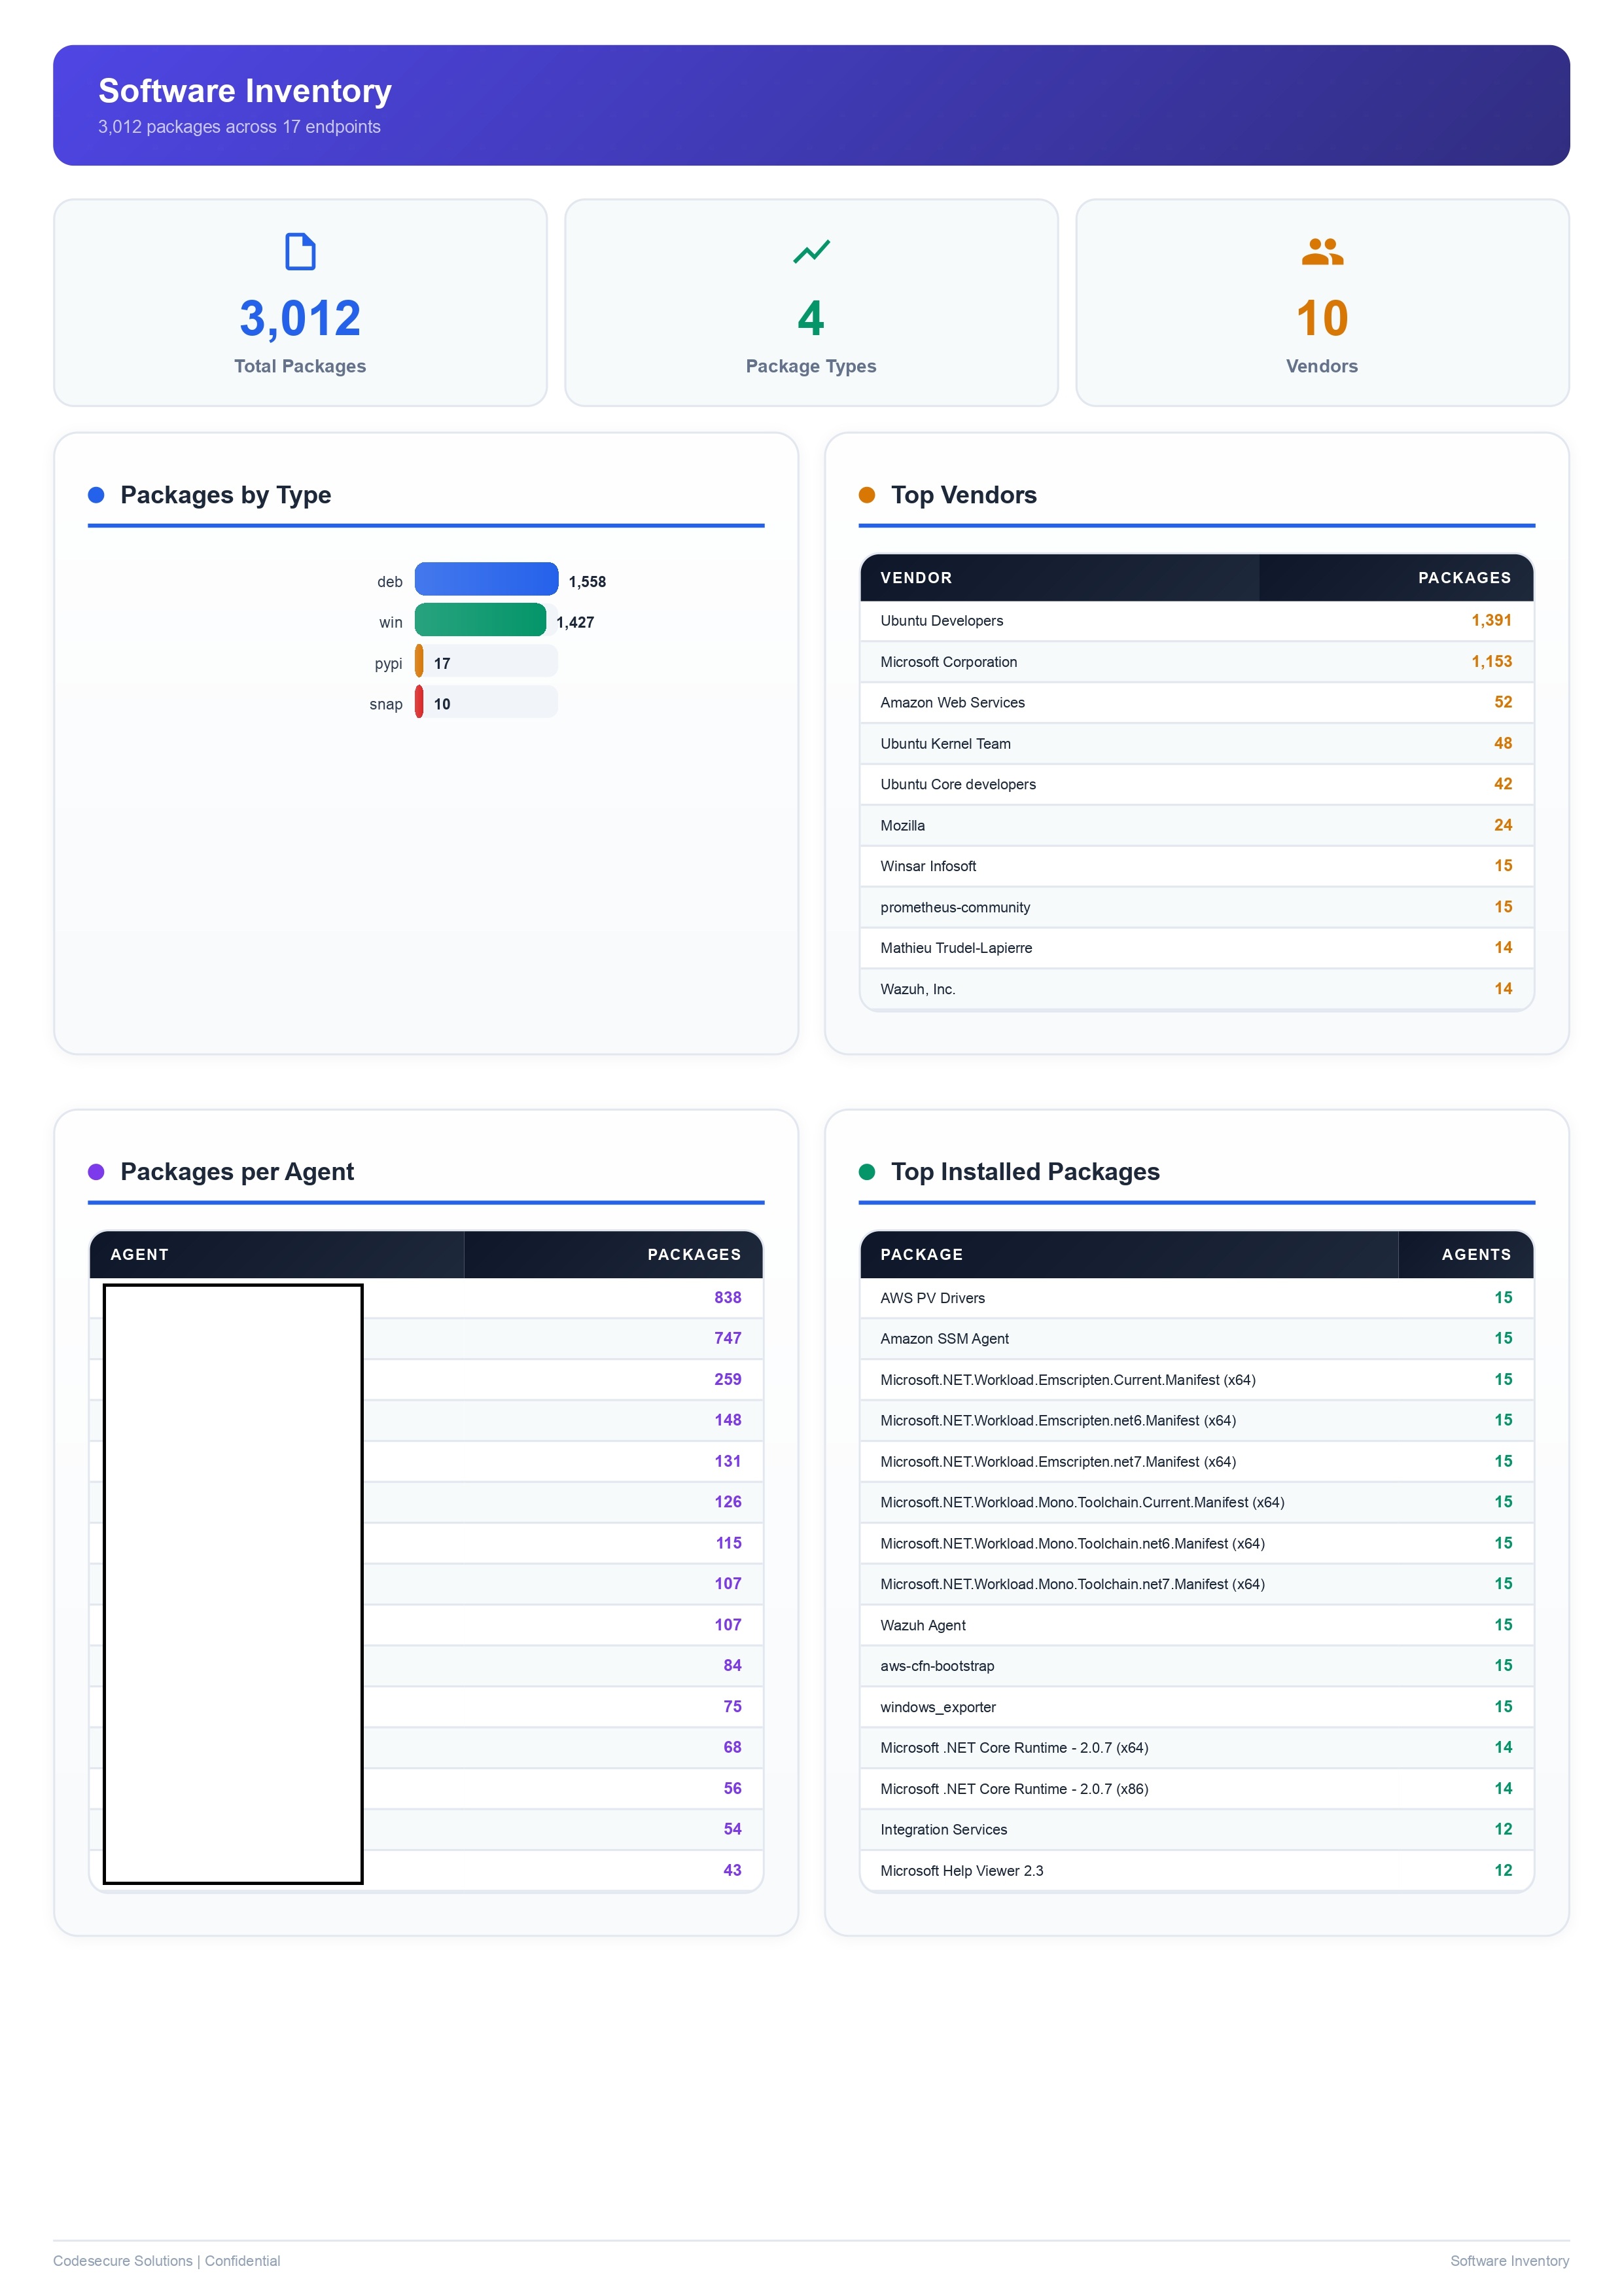Viewport: 1622px width, 2296px height.
Task: Sort by the AGENT column in Packages per Agent
Action: click(140, 1254)
